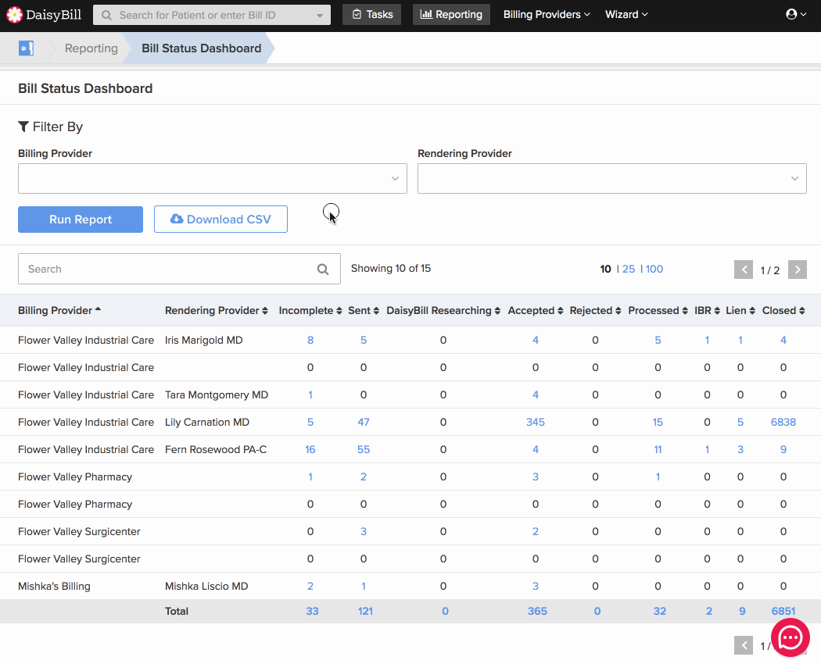Image resolution: width=821 pixels, height=664 pixels.
Task: Open Lily Carnation MD's 6838 closed bills
Action: (783, 423)
